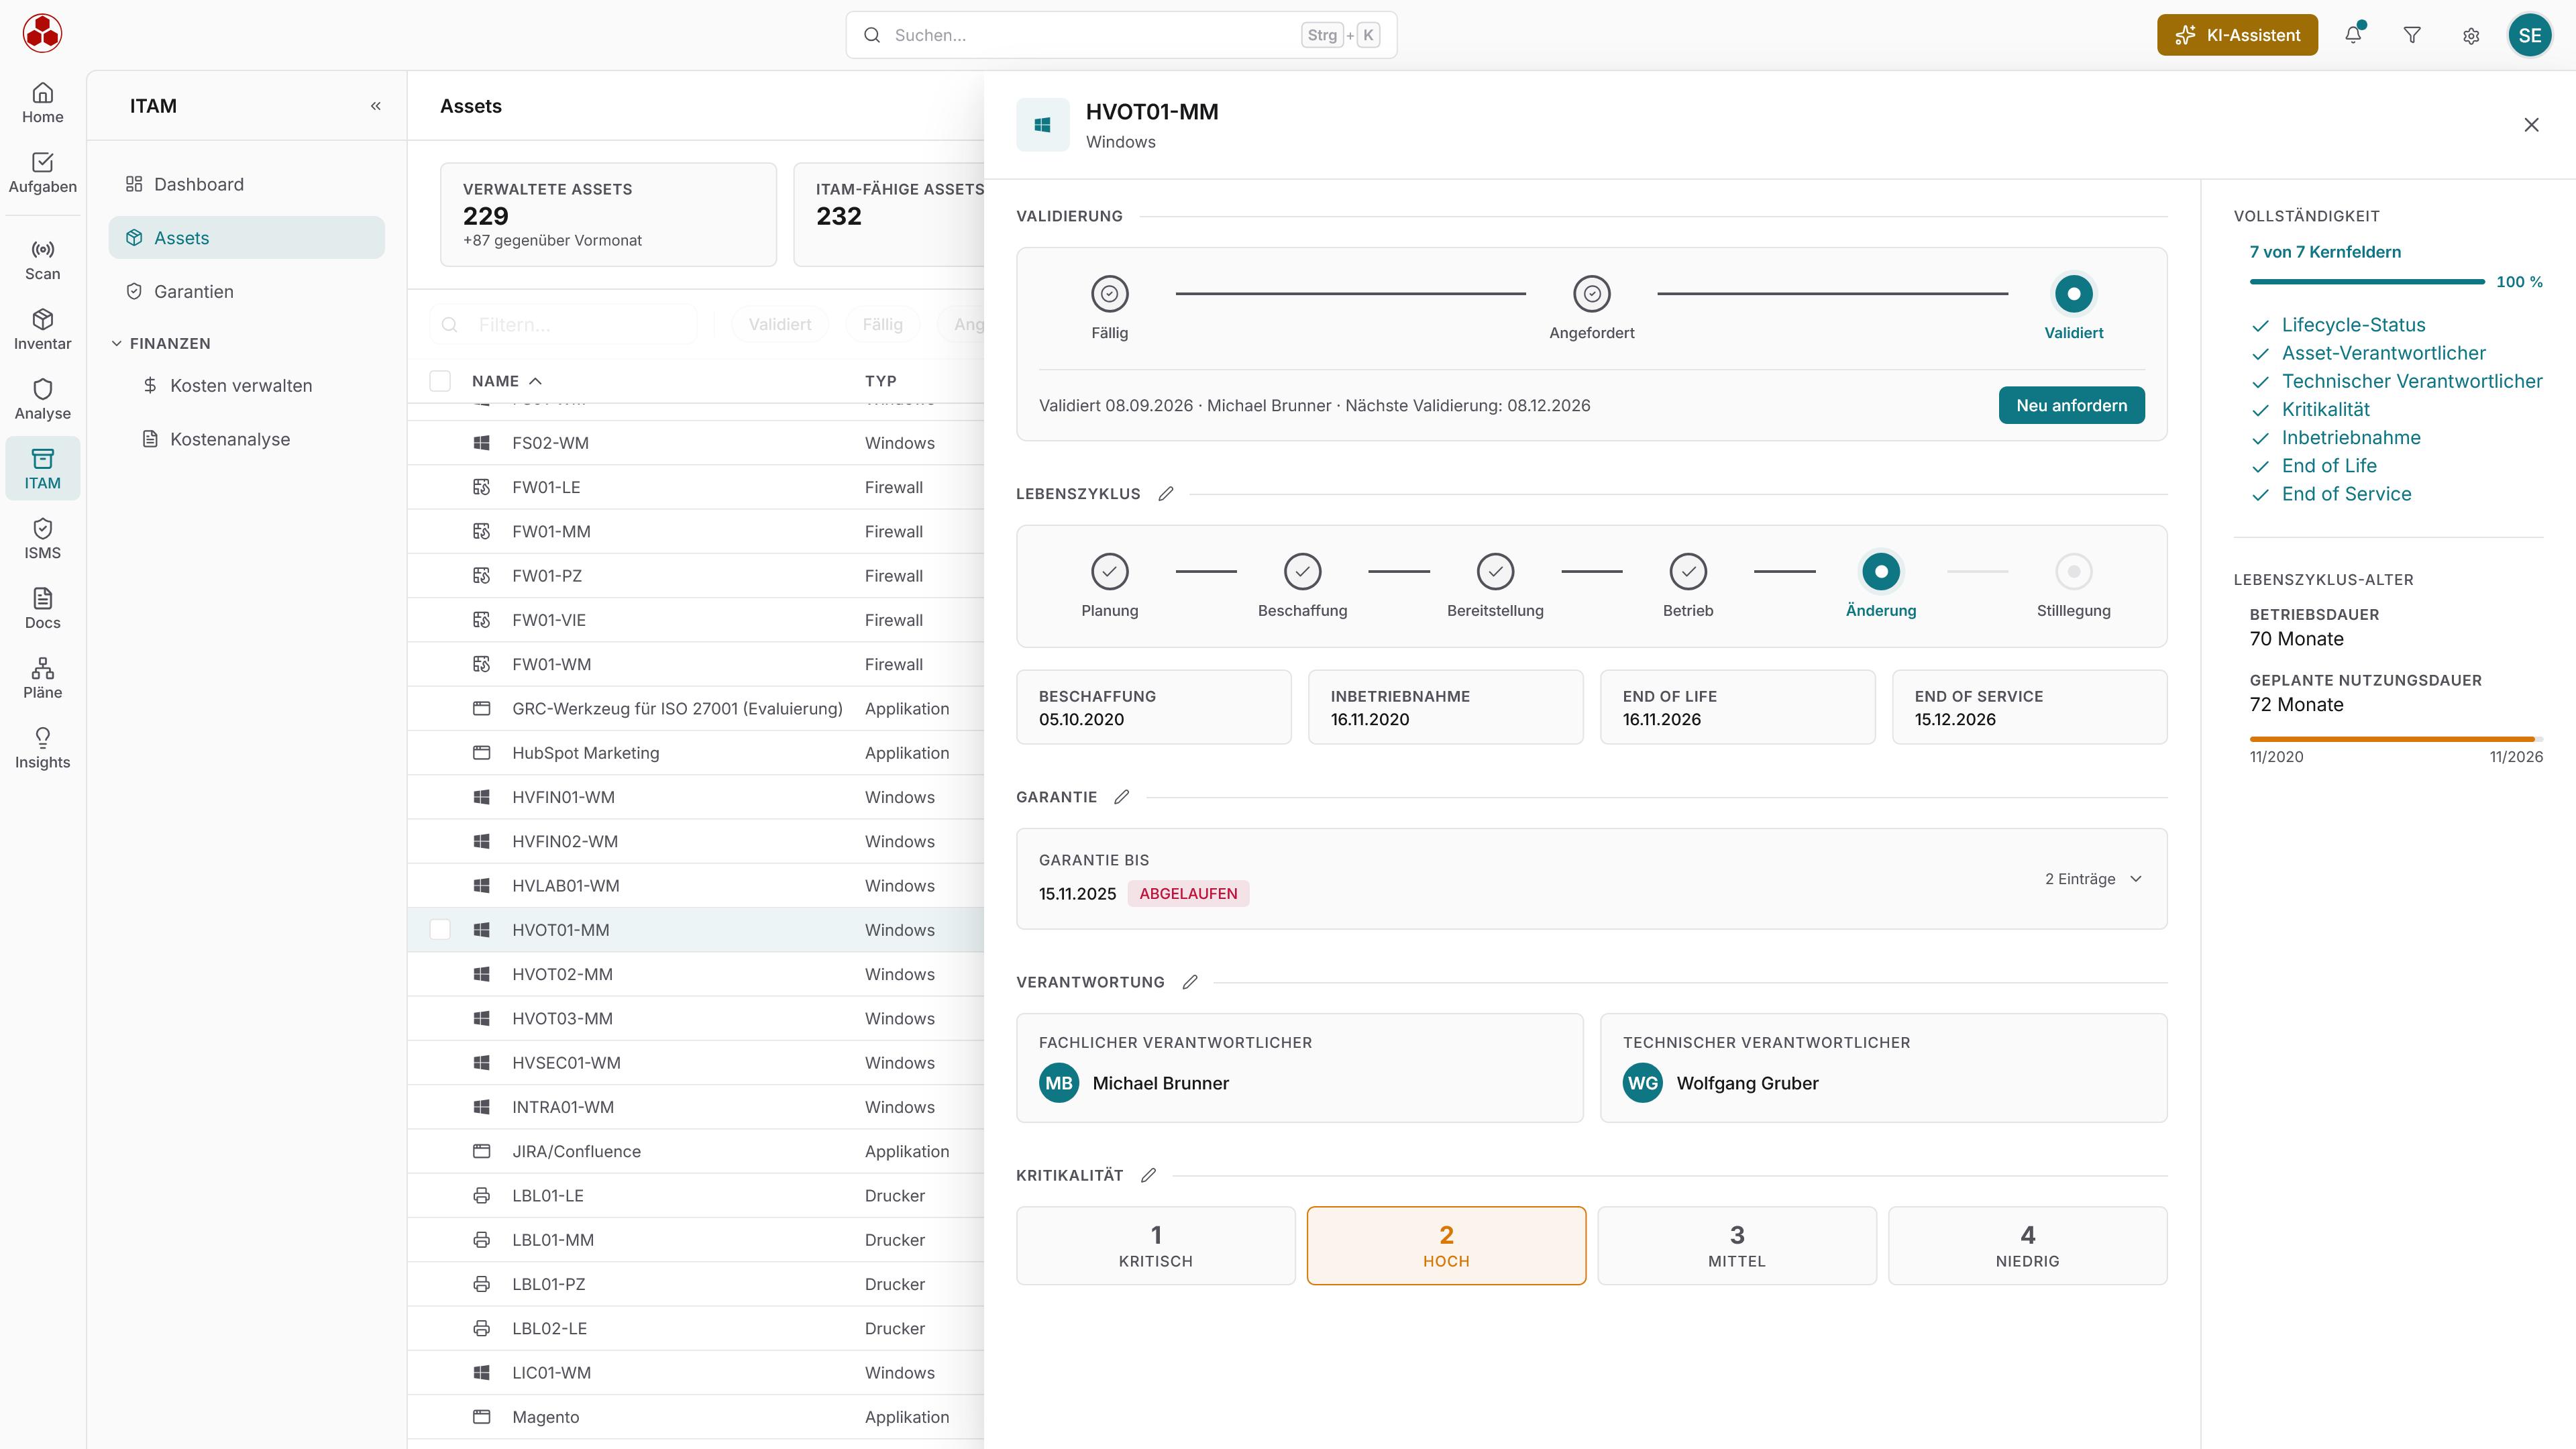
Task: Apply the Fällig filter chip
Action: [882, 324]
